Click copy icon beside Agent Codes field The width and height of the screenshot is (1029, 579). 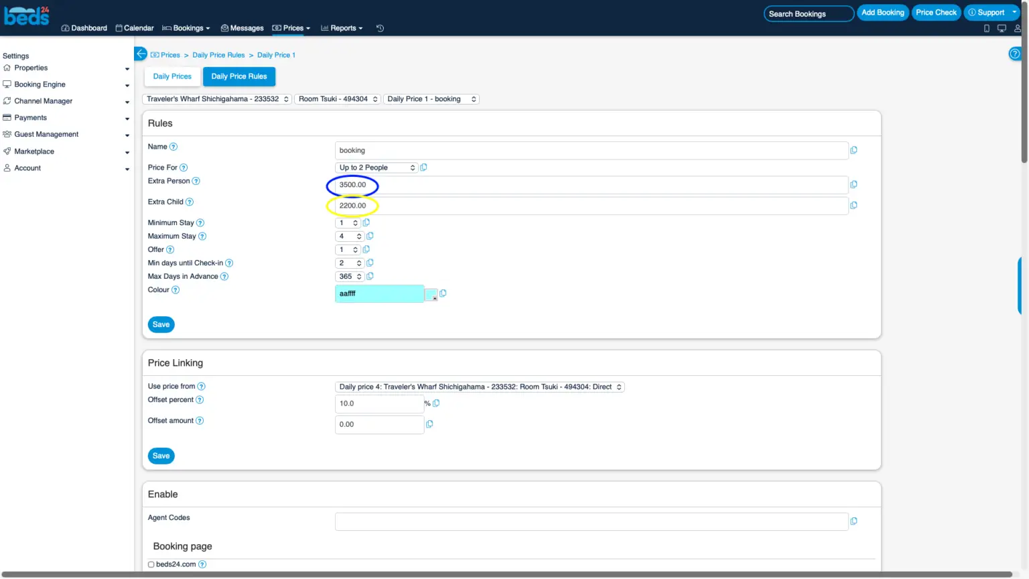853,521
